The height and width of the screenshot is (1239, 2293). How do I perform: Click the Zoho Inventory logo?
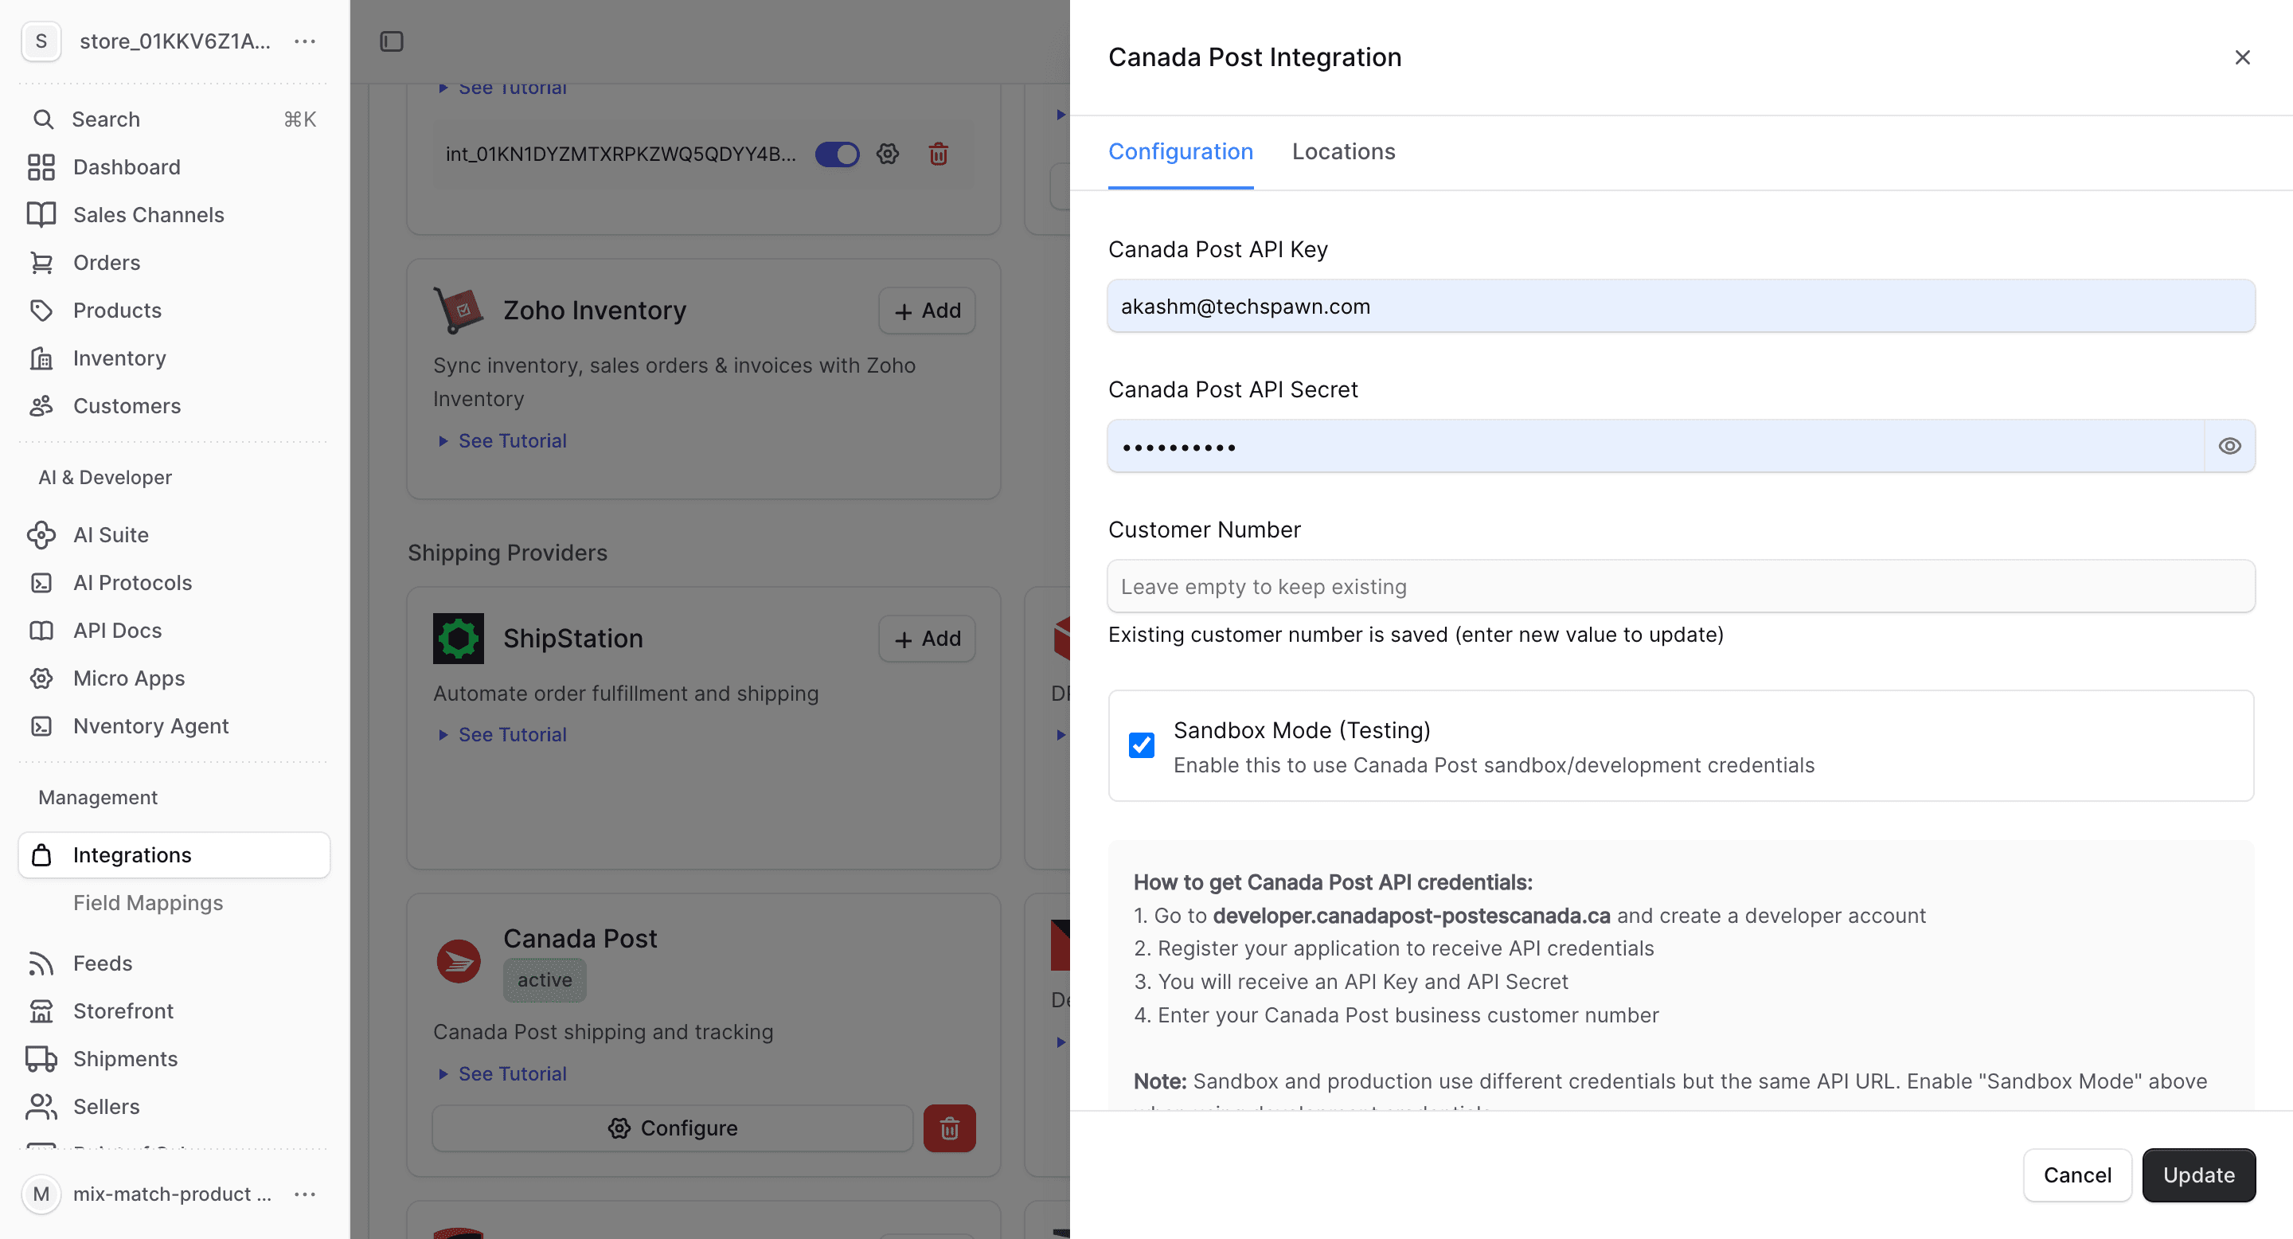tap(458, 310)
